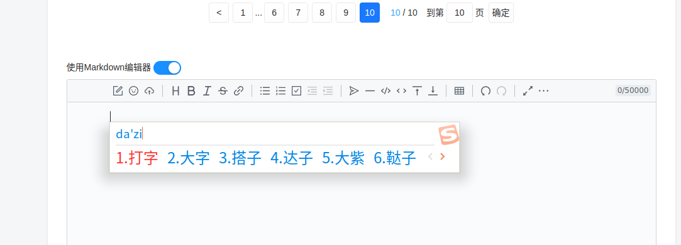The width and height of the screenshot is (681, 245).
Task: Click the 确定 confirm page button
Action: pos(501,13)
